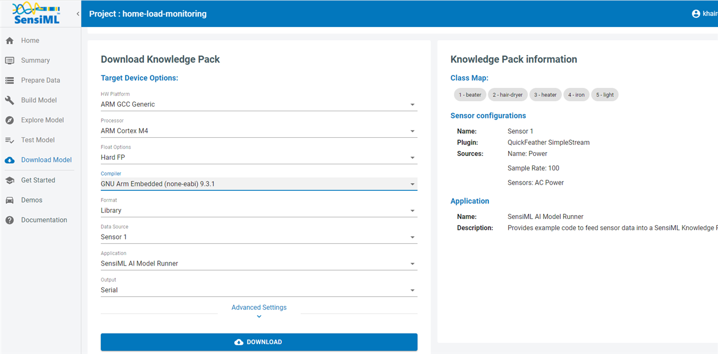
Task: Click the 'Target Device Options:' heading
Action: click(x=140, y=78)
